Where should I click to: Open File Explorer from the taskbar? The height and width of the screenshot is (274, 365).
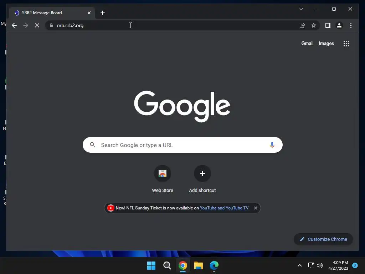(x=198, y=265)
